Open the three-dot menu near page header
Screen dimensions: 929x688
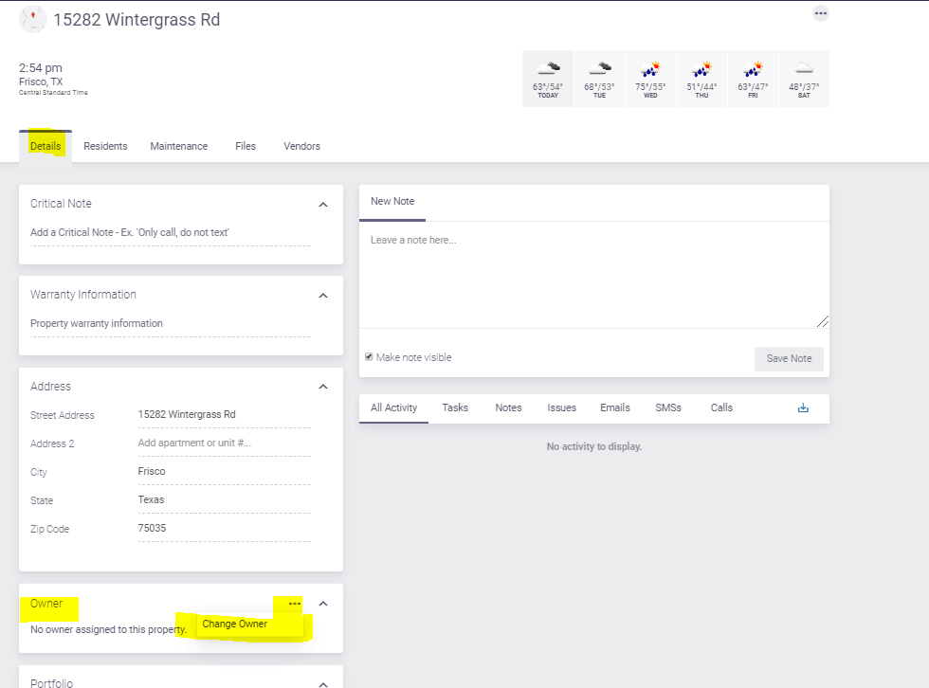[821, 13]
